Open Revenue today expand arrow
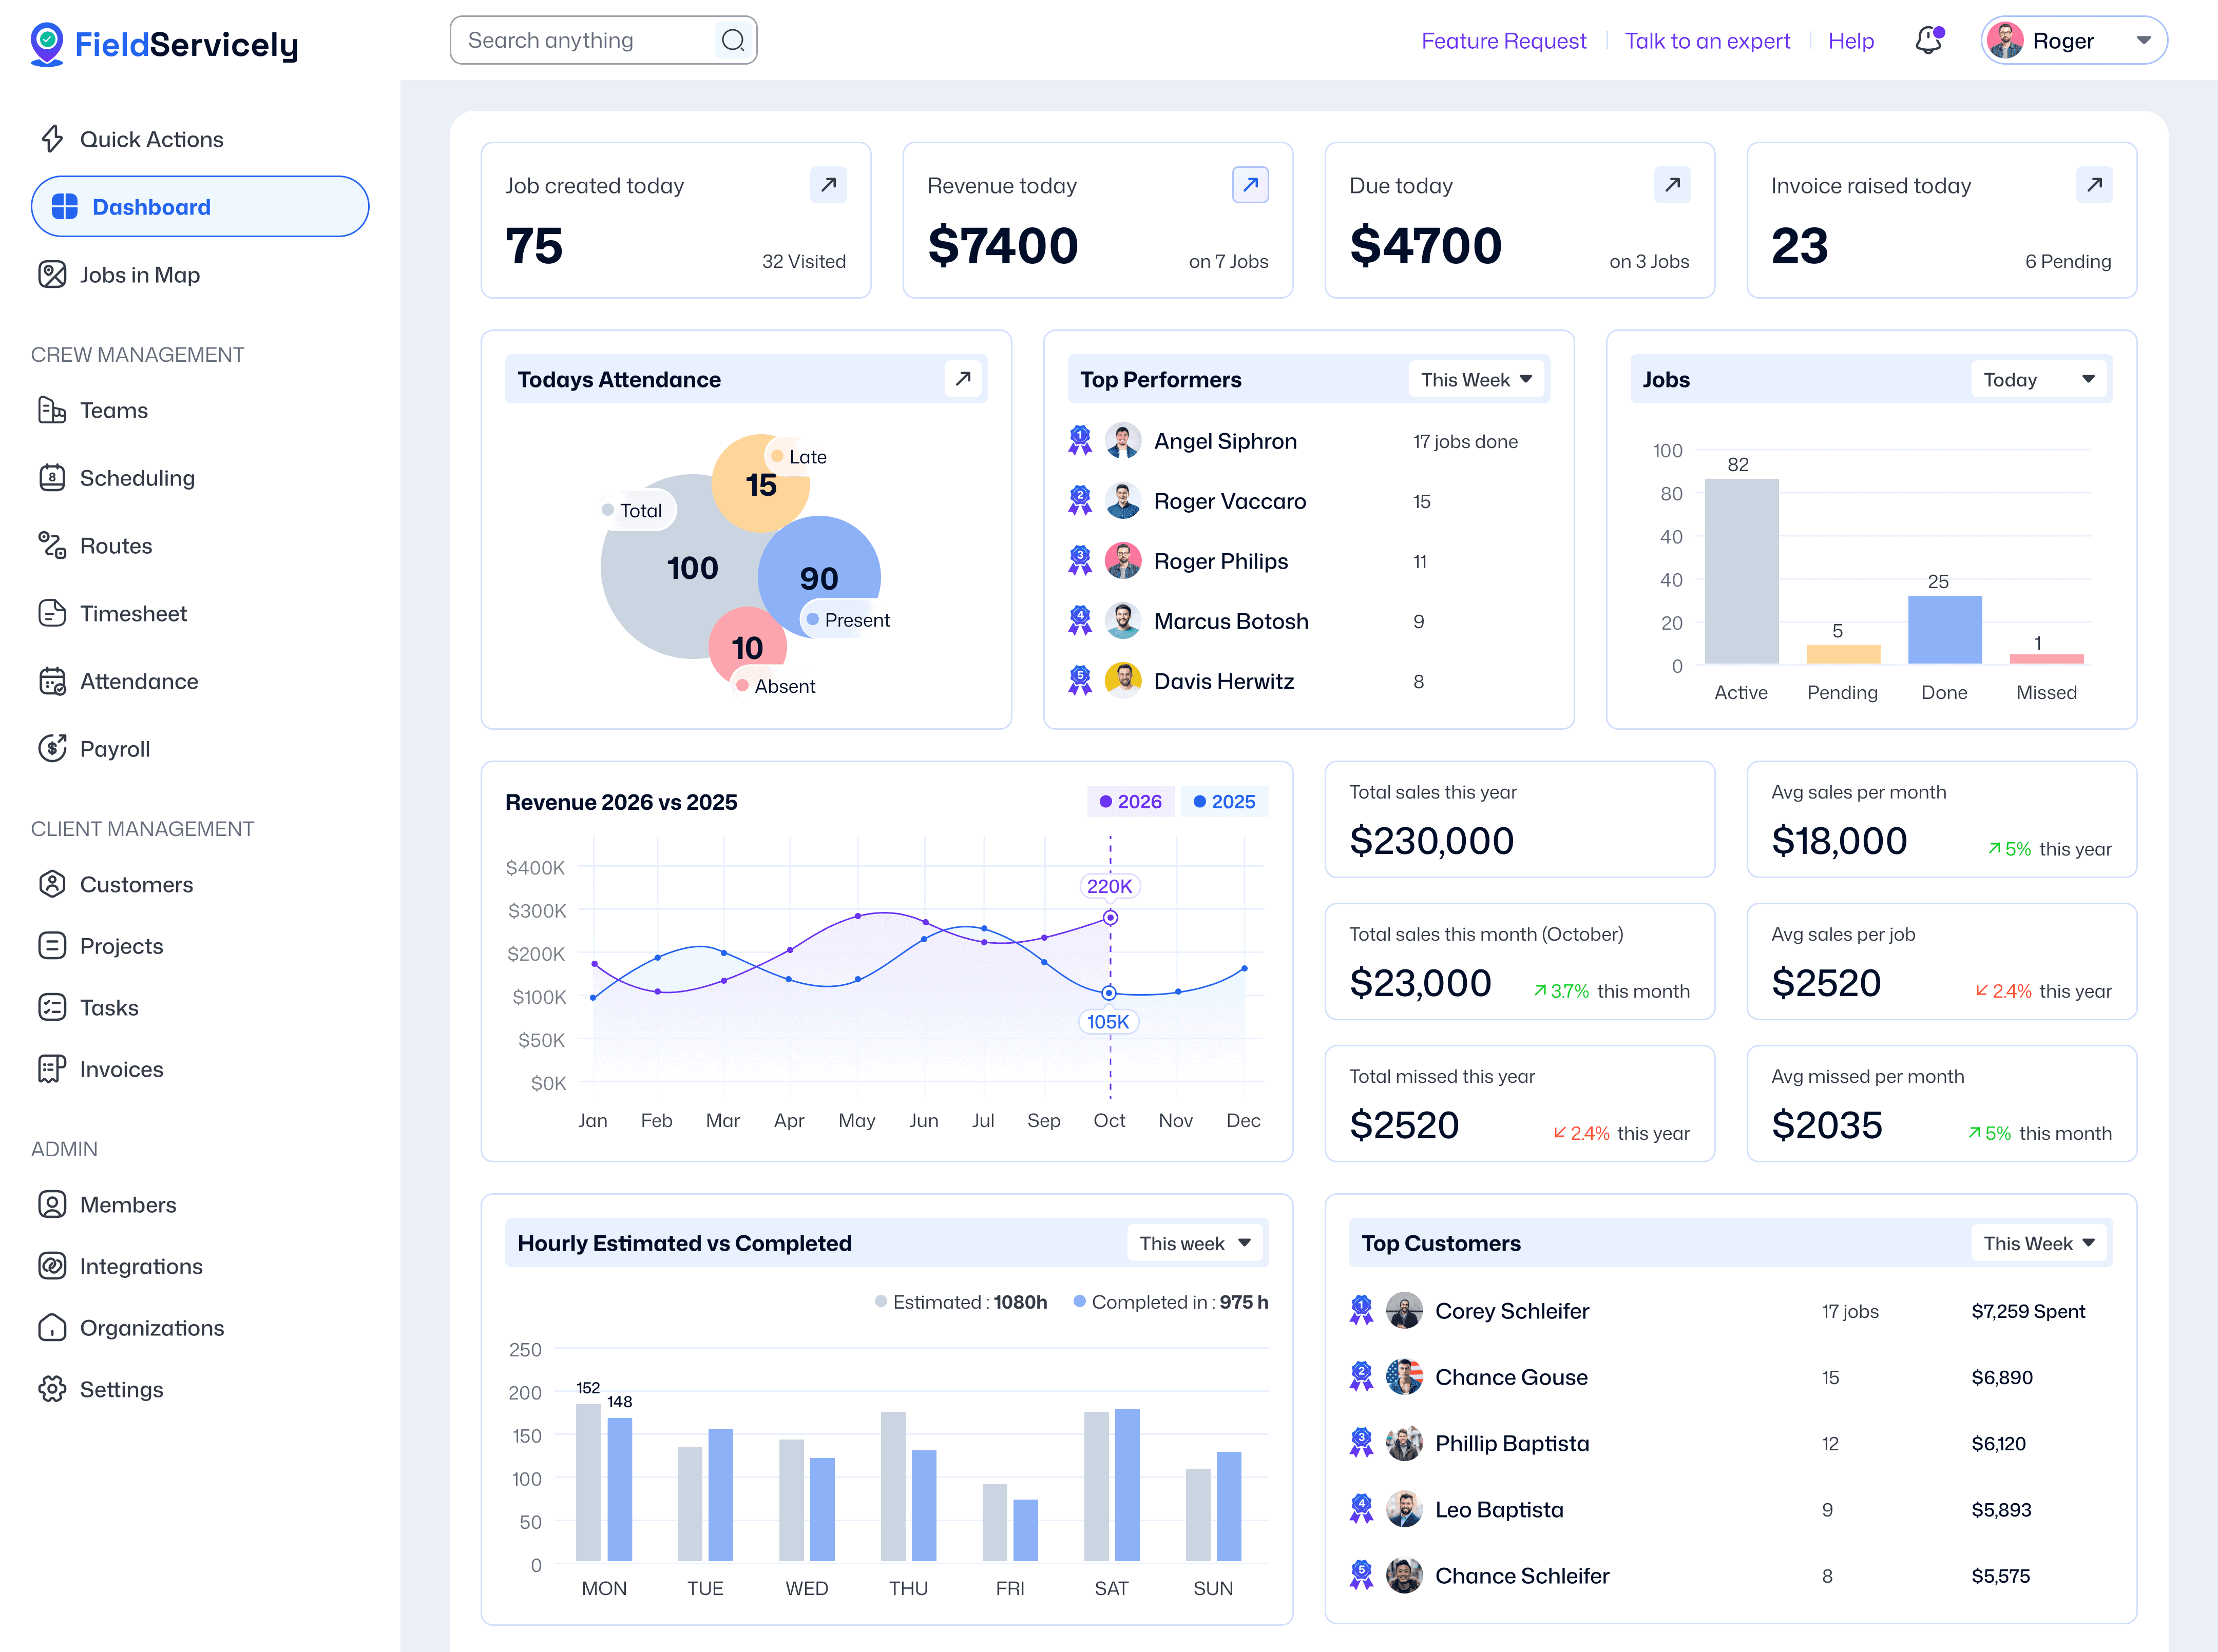 [1250, 185]
